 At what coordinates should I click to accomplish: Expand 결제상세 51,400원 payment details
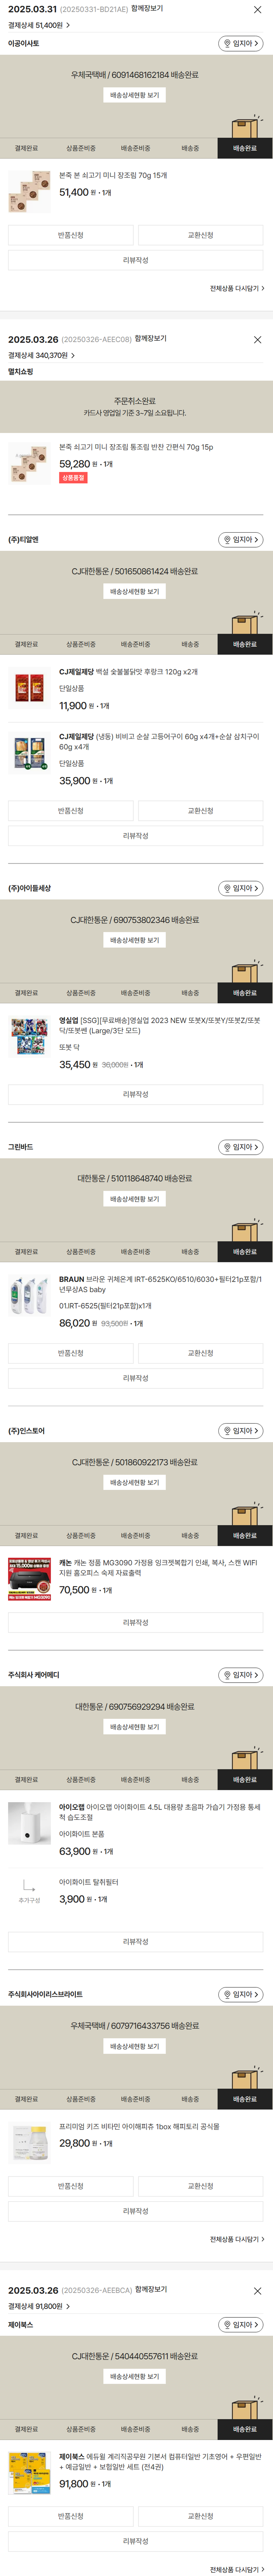tap(39, 25)
